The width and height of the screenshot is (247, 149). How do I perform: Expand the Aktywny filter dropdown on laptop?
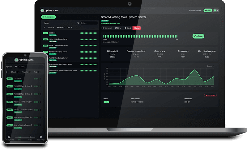61,28
